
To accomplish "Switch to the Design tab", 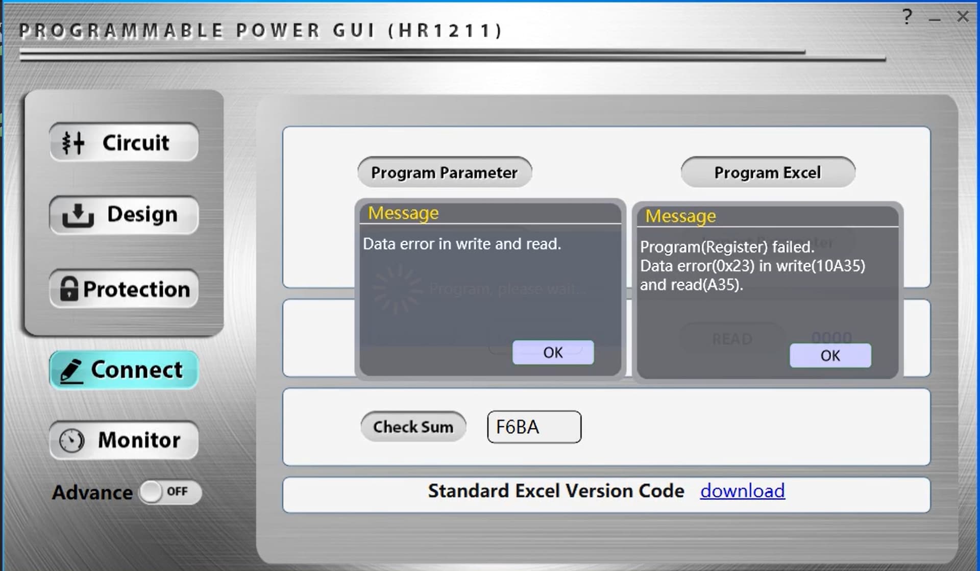I will pos(142,215).
